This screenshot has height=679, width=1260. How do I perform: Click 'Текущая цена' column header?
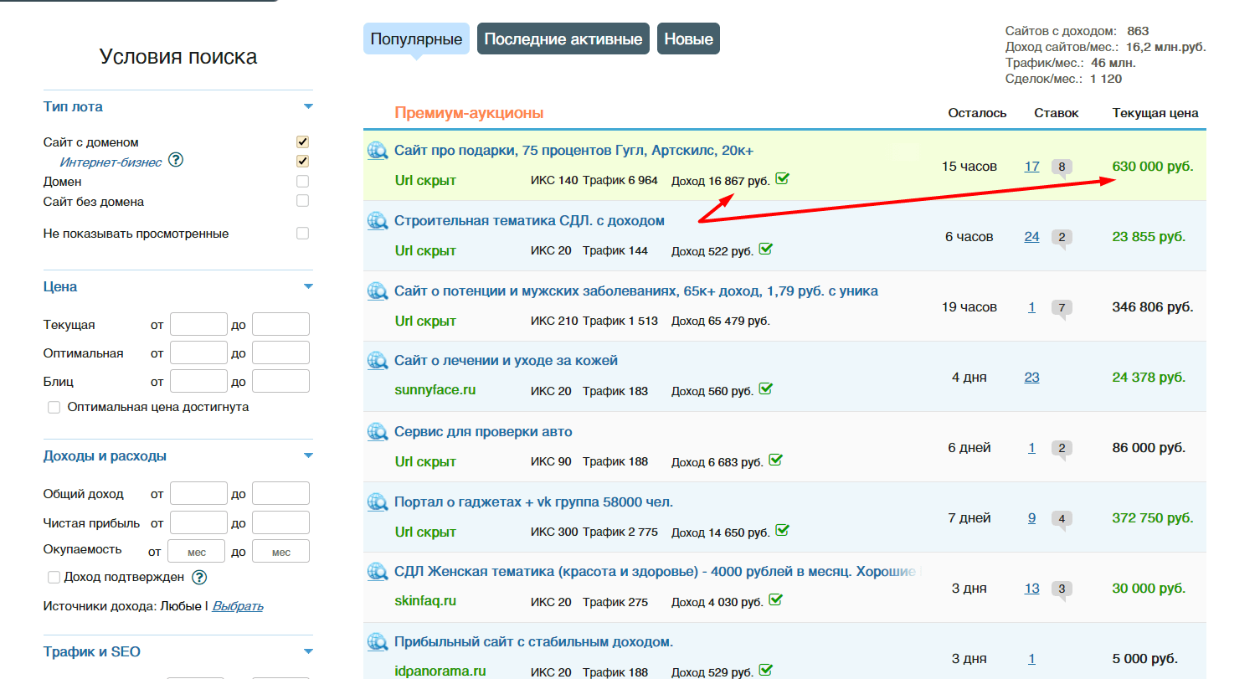point(1155,113)
